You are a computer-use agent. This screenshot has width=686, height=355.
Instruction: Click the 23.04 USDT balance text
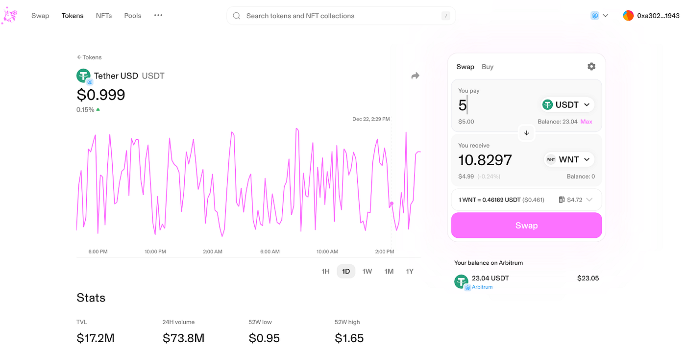point(490,278)
